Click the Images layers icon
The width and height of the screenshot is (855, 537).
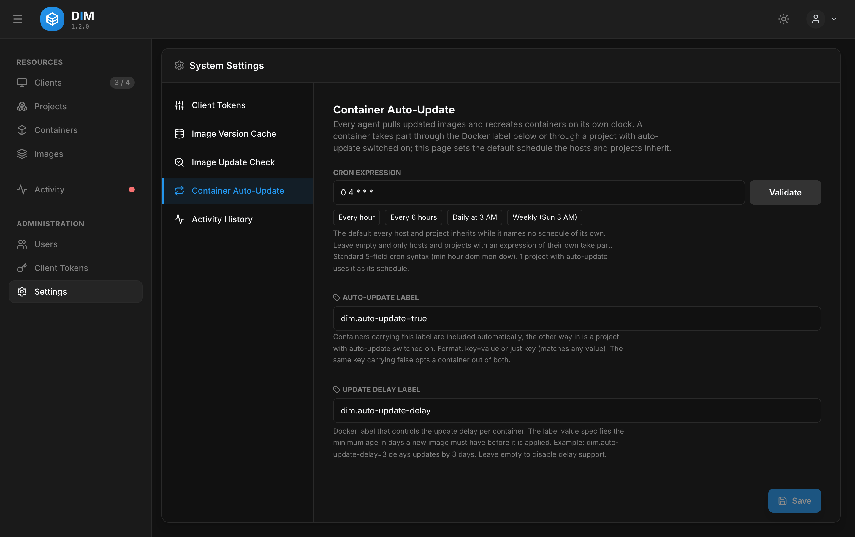coord(22,154)
